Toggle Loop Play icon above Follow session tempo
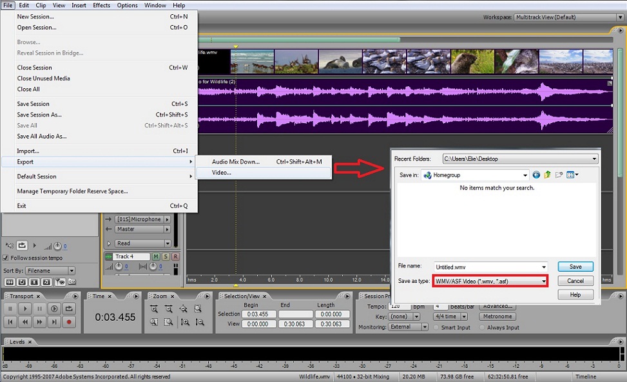 pyautogui.click(x=22, y=245)
